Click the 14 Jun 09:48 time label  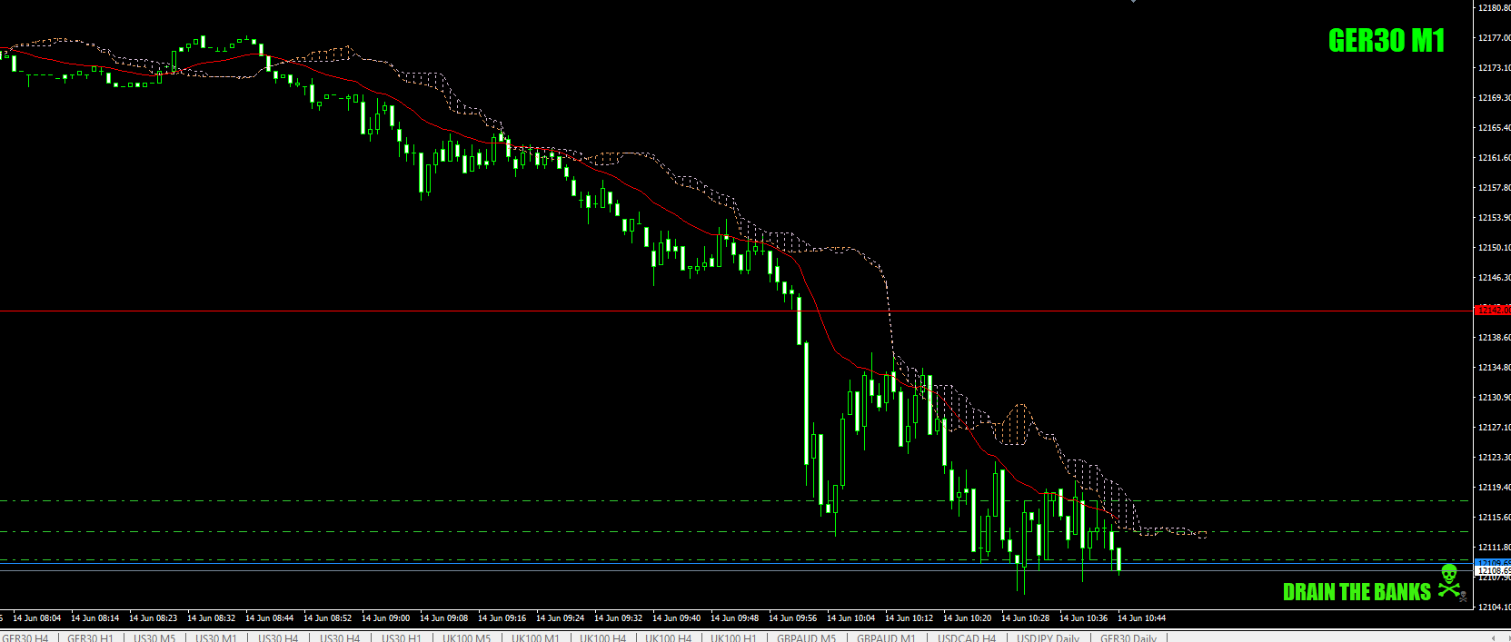(x=735, y=617)
